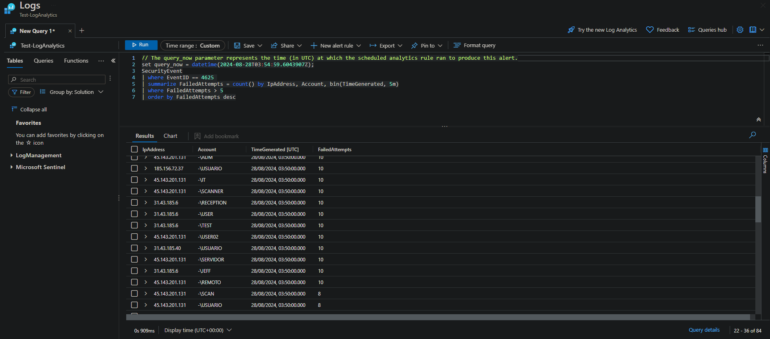The width and height of the screenshot is (770, 339).
Task: Open the Columns side panel
Action: click(765, 161)
